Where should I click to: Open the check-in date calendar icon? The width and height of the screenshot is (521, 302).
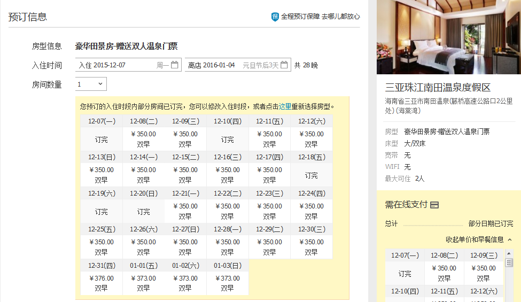[x=175, y=65]
